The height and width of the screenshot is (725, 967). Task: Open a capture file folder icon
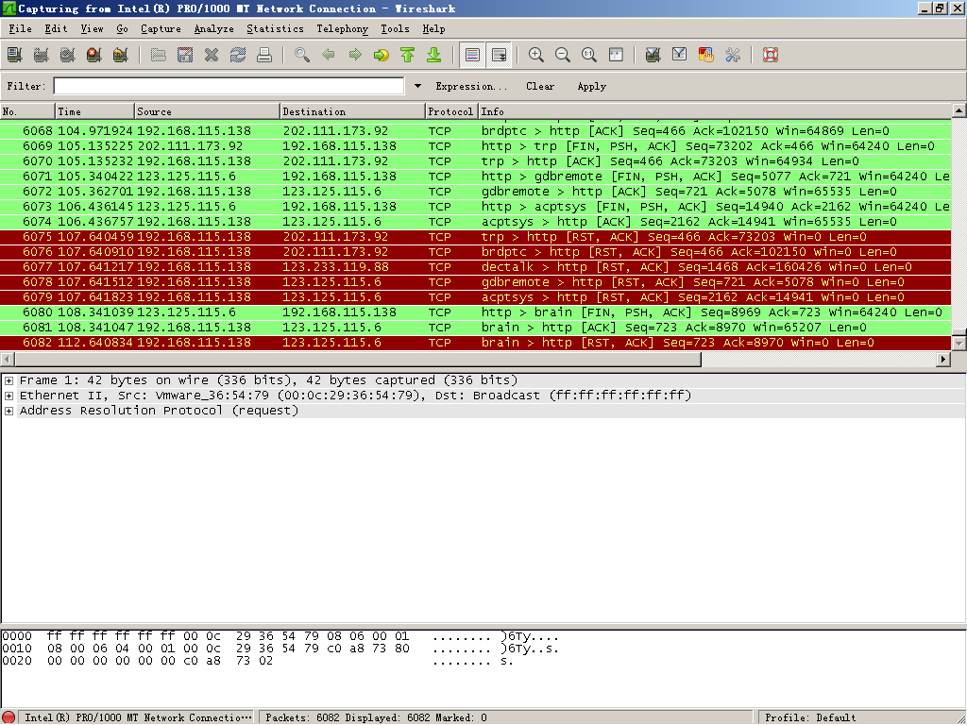click(x=159, y=55)
